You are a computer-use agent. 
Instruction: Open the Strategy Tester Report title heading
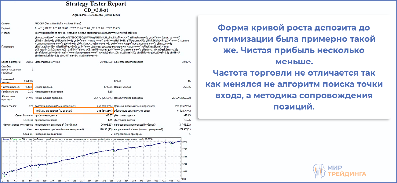pyautogui.click(x=96, y=4)
